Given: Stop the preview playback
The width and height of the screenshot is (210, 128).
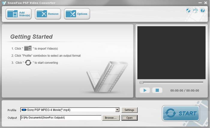Looking at the screenshot, I should coord(157,90).
